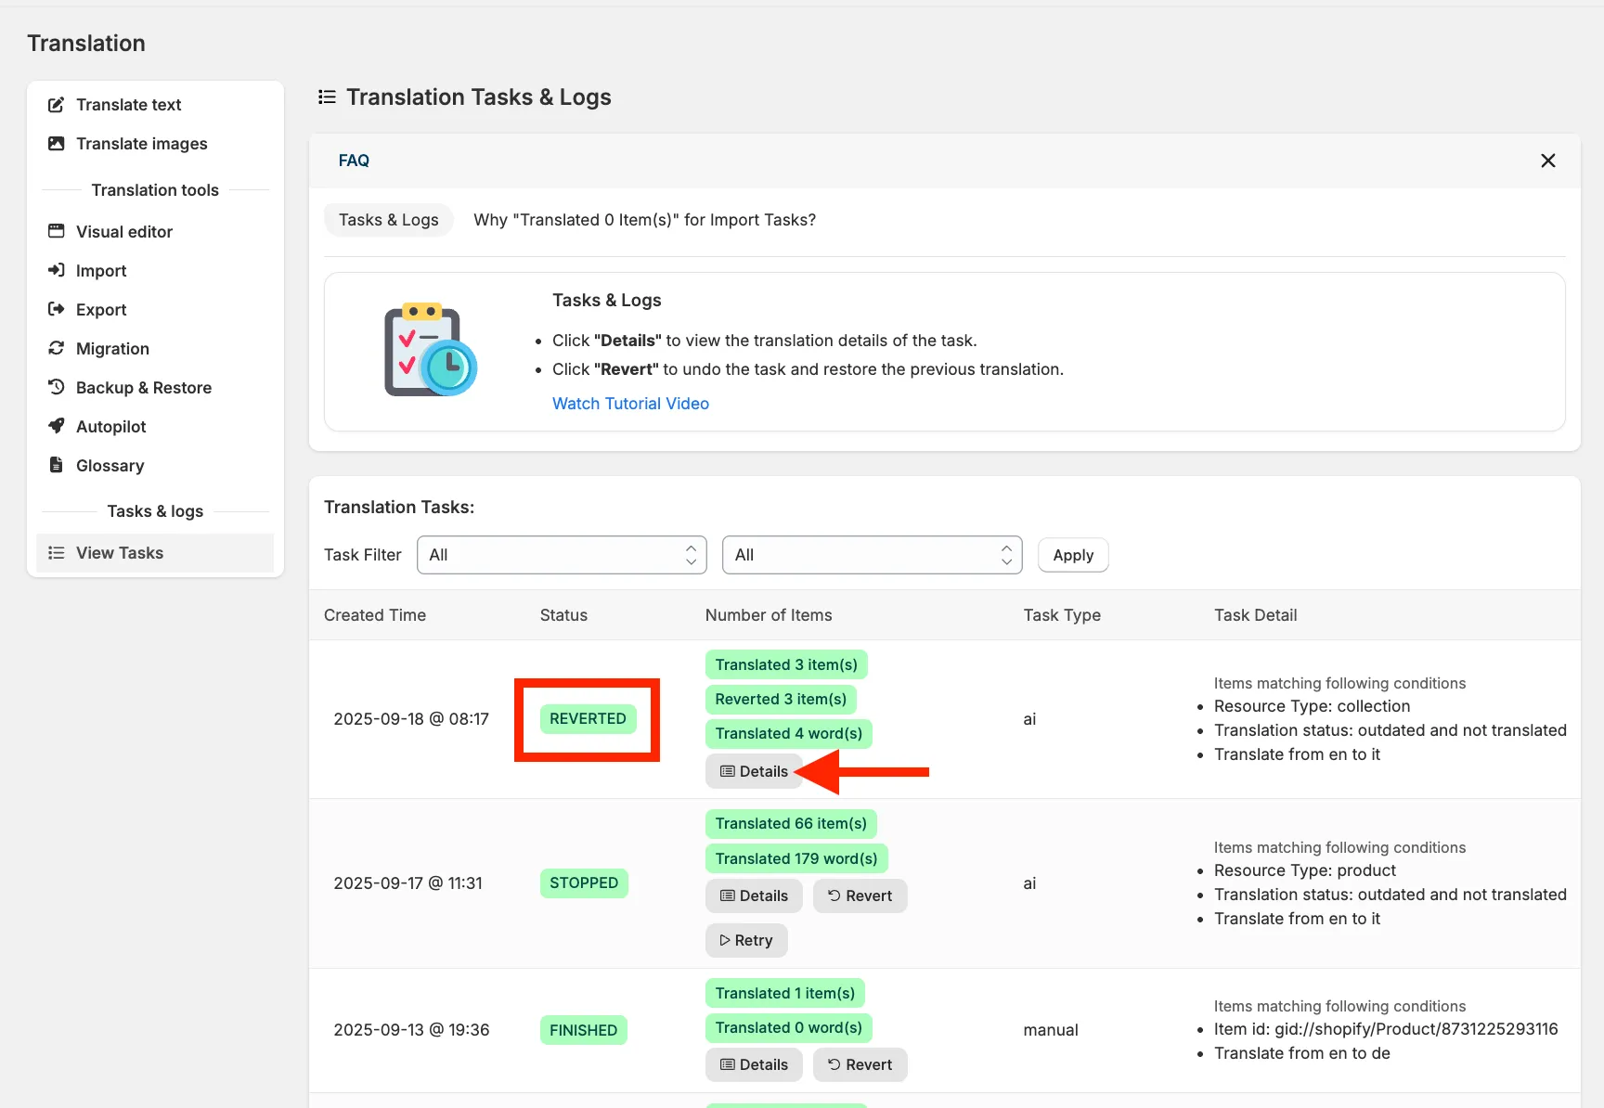Open Watch Tutorial Video link

pyautogui.click(x=630, y=404)
